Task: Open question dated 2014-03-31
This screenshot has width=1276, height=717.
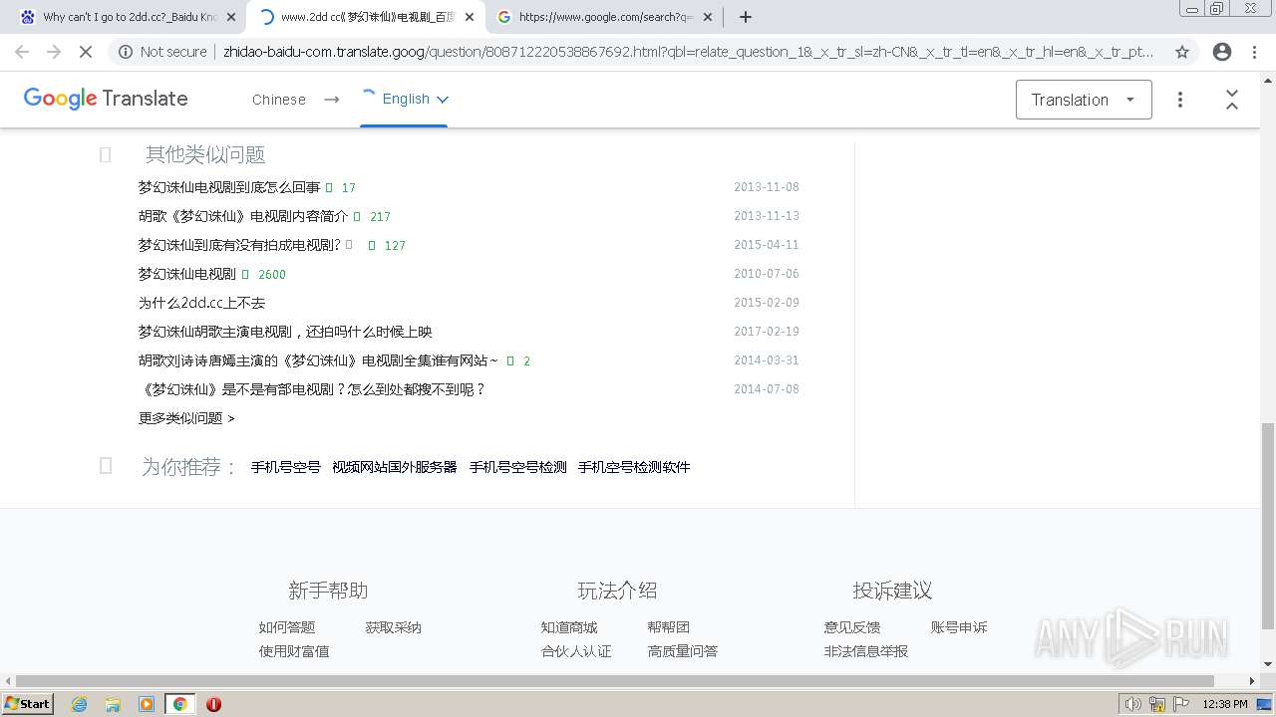Action: (x=318, y=360)
